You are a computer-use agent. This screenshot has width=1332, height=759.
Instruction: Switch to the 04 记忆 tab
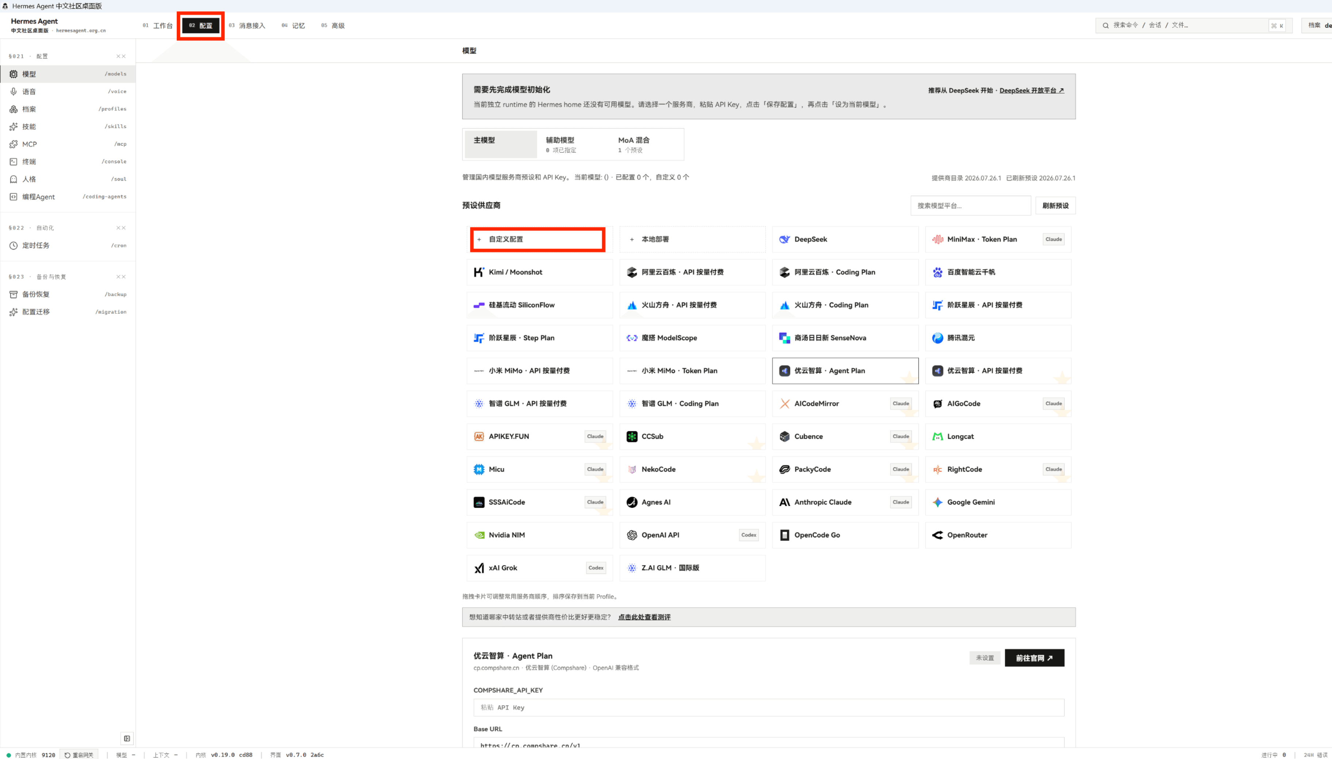coord(293,26)
